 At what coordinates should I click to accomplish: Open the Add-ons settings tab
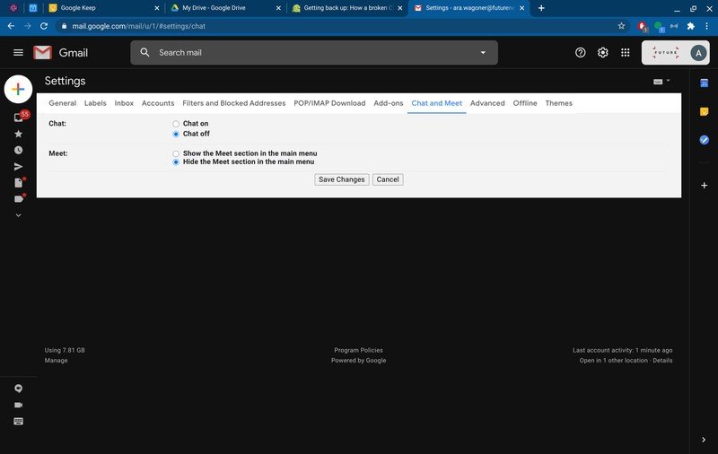coord(389,103)
